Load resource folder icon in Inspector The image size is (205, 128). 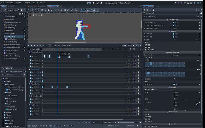(147, 10)
